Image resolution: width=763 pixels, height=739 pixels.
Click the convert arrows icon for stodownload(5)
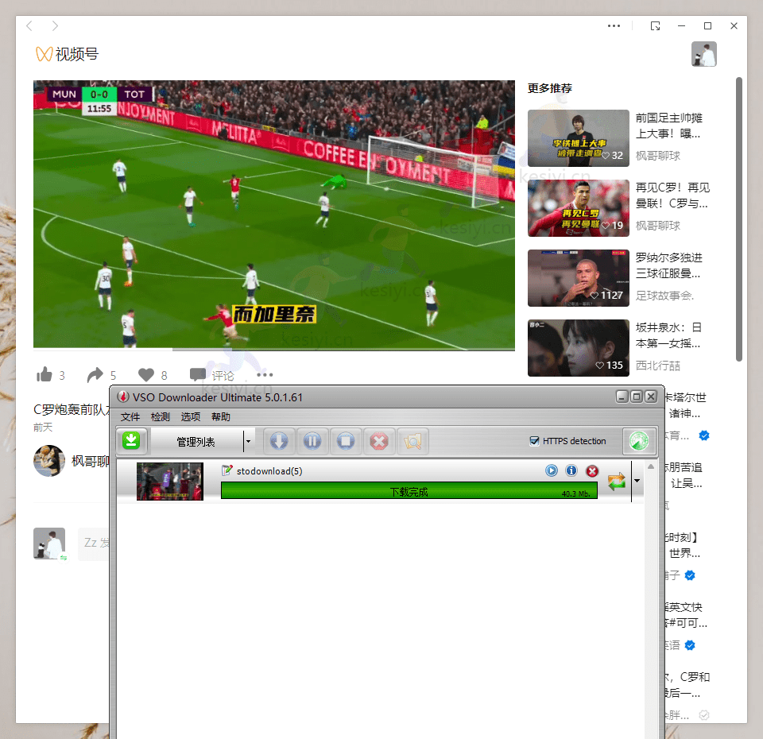point(617,482)
